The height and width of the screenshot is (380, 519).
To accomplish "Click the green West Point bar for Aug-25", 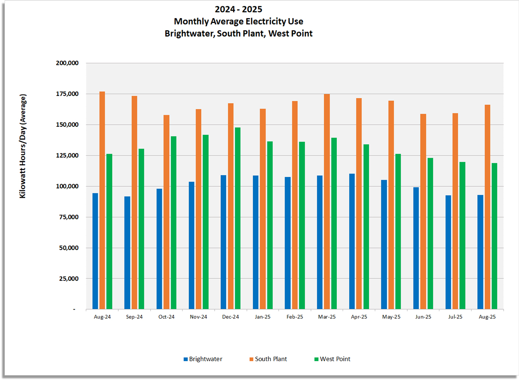I will 494,236.
